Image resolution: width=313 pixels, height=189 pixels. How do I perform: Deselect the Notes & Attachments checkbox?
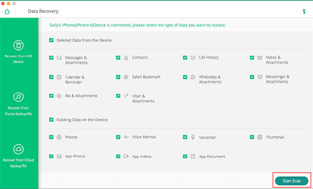click(252, 58)
